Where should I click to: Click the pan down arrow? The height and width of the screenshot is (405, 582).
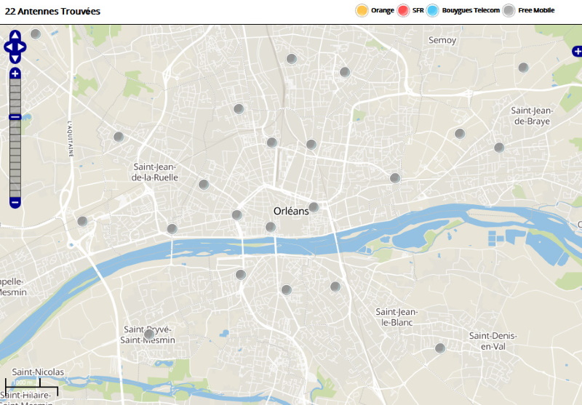point(15,59)
